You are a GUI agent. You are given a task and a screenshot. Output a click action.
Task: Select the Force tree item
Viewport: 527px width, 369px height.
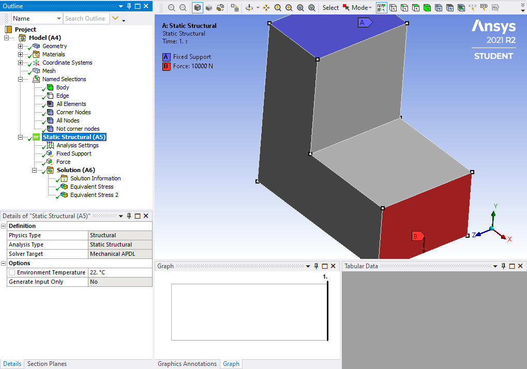(x=63, y=162)
